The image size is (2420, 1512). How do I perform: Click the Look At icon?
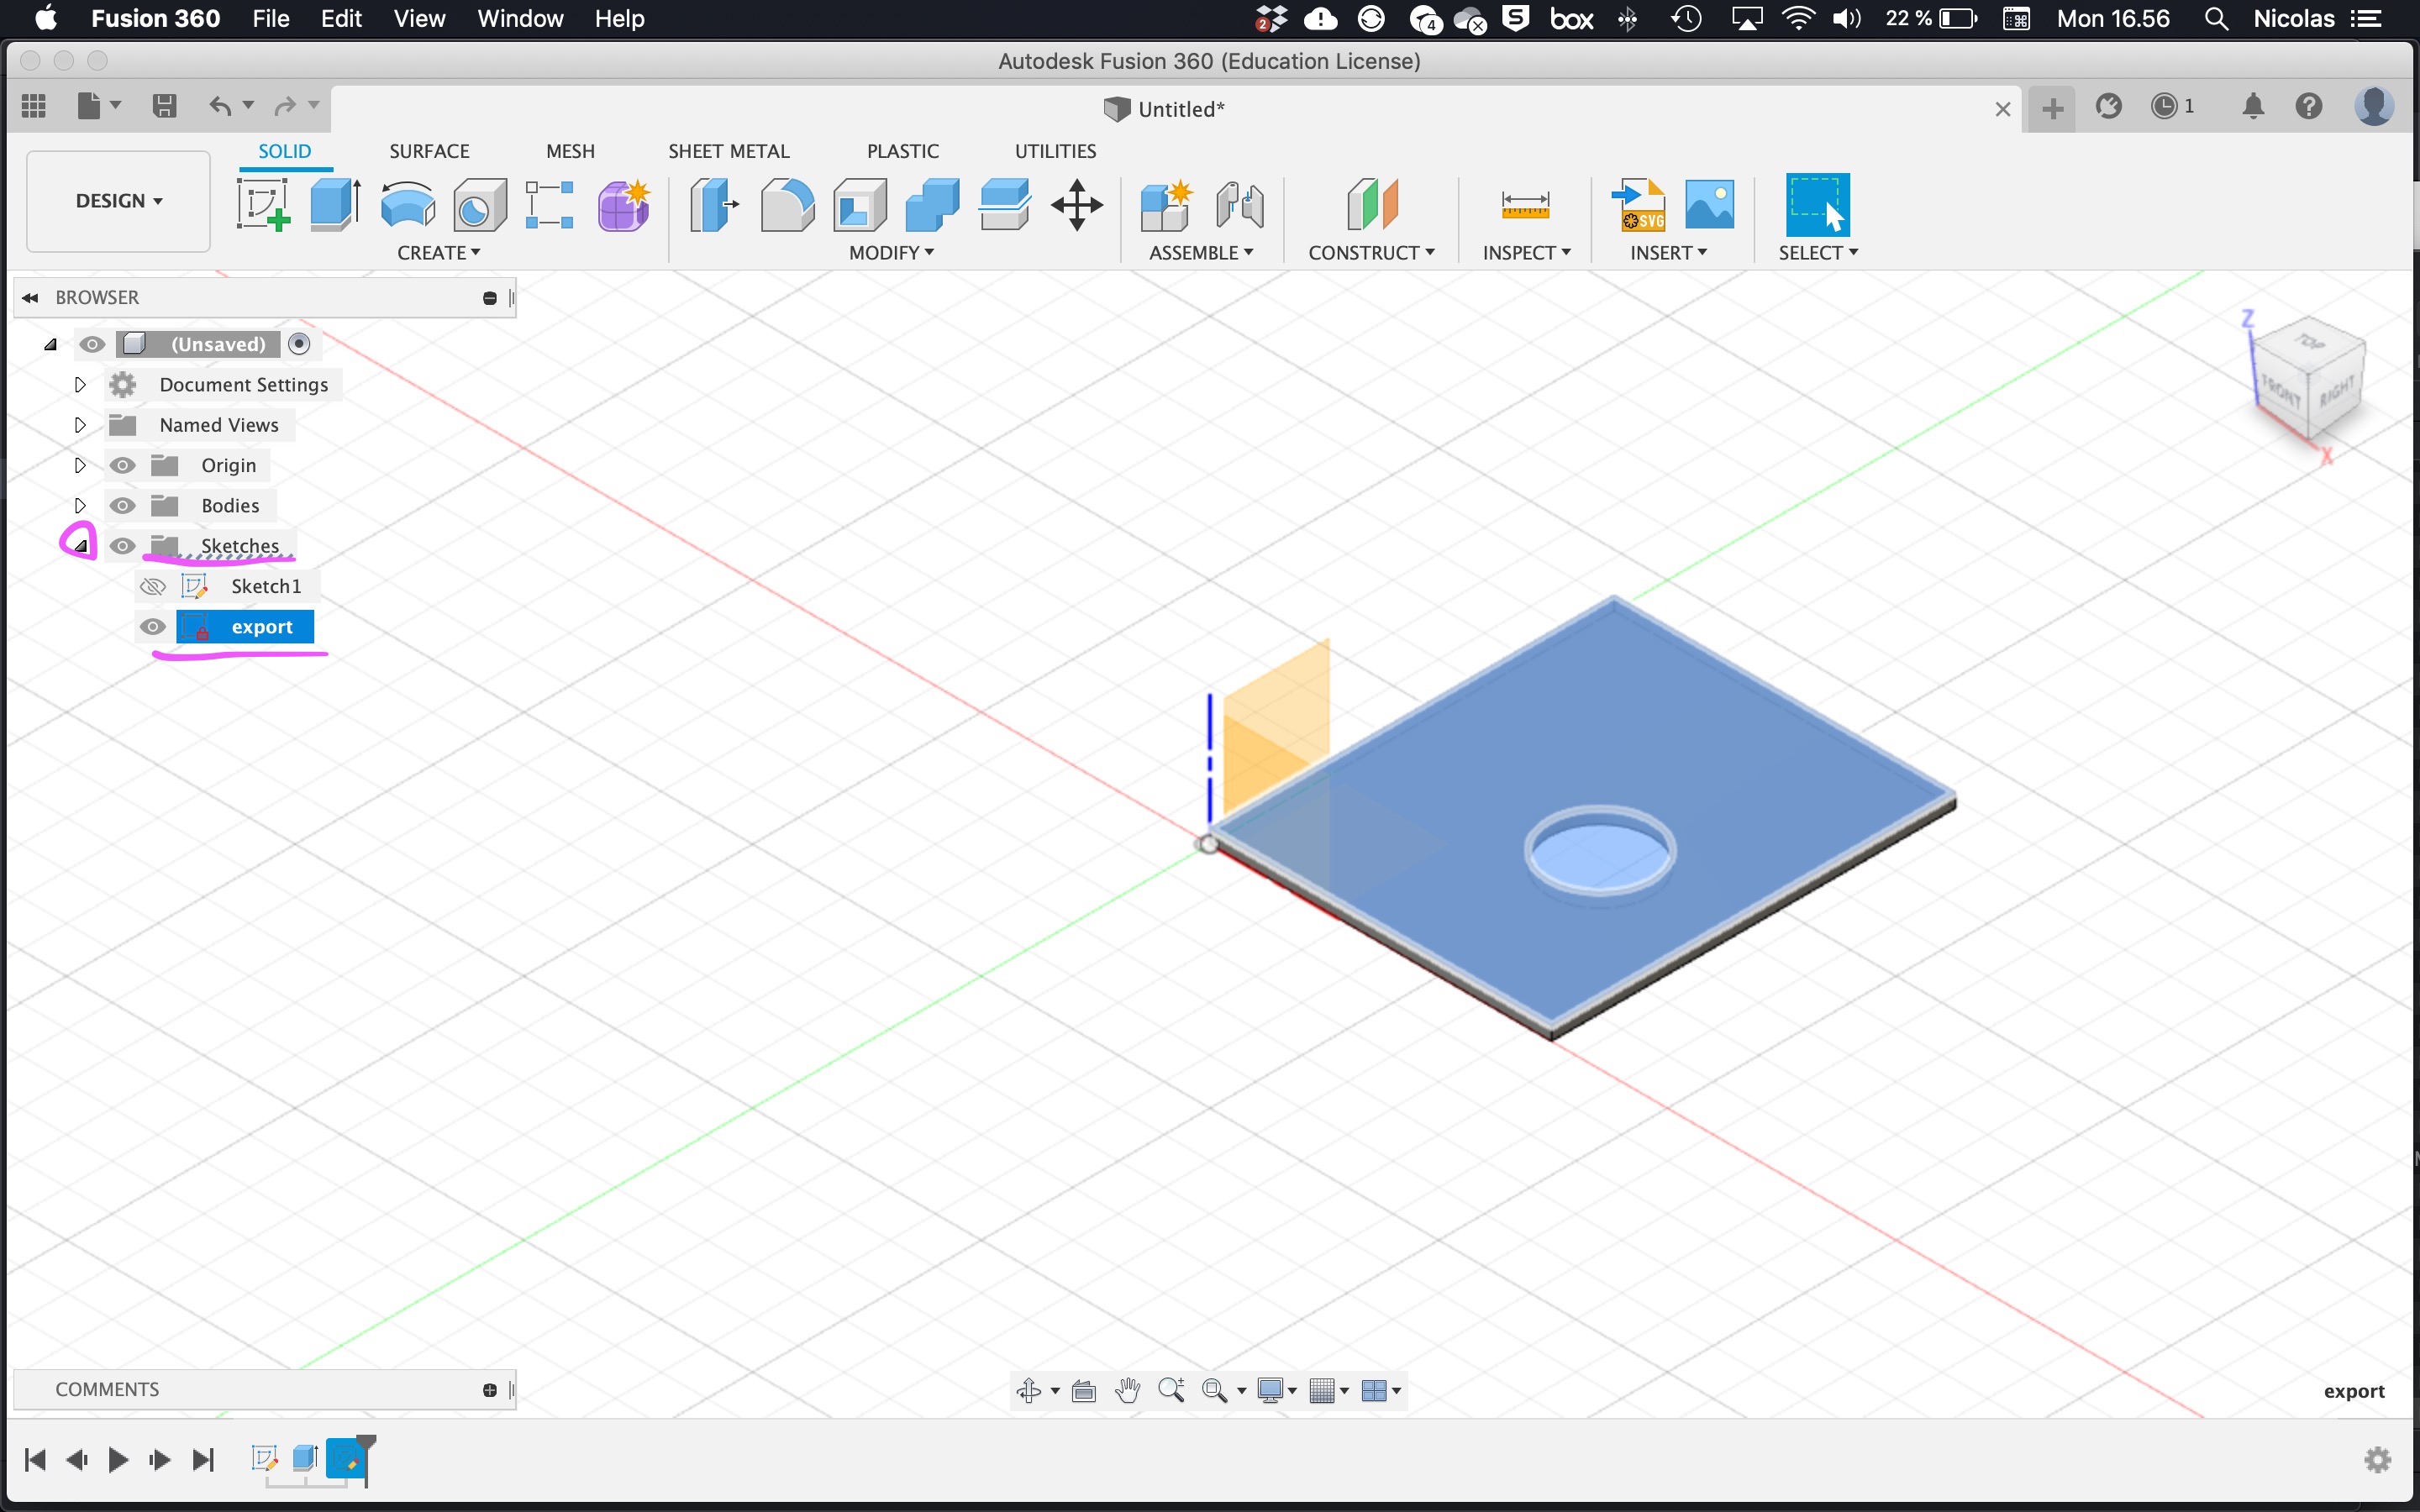(x=1084, y=1390)
